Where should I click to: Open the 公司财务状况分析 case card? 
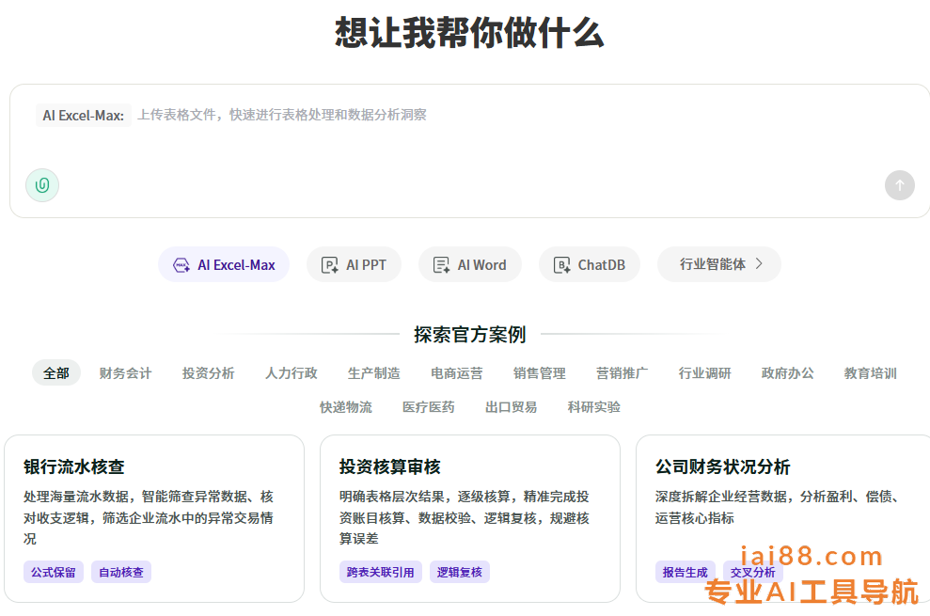coord(783,519)
